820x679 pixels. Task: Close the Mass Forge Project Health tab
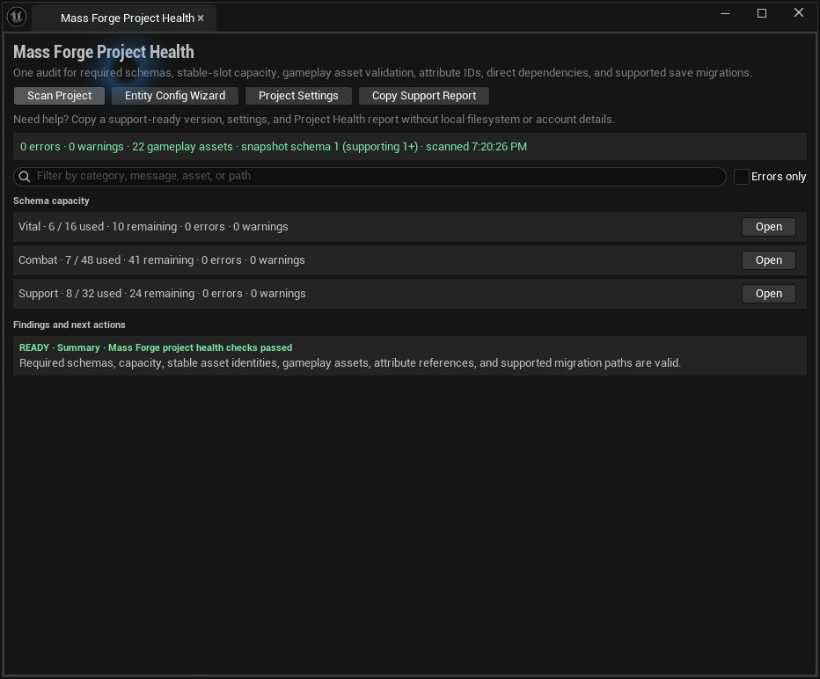201,18
